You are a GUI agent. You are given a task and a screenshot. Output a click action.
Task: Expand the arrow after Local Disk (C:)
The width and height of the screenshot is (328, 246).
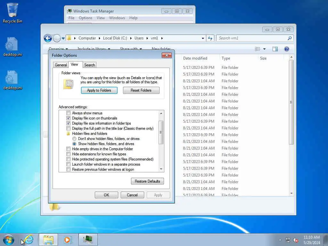(131, 38)
